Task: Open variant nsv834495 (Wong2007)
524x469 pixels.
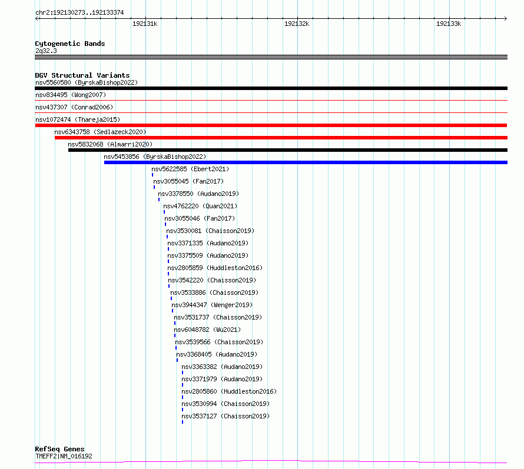Action: point(71,95)
